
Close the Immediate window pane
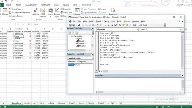tap(182, 76)
